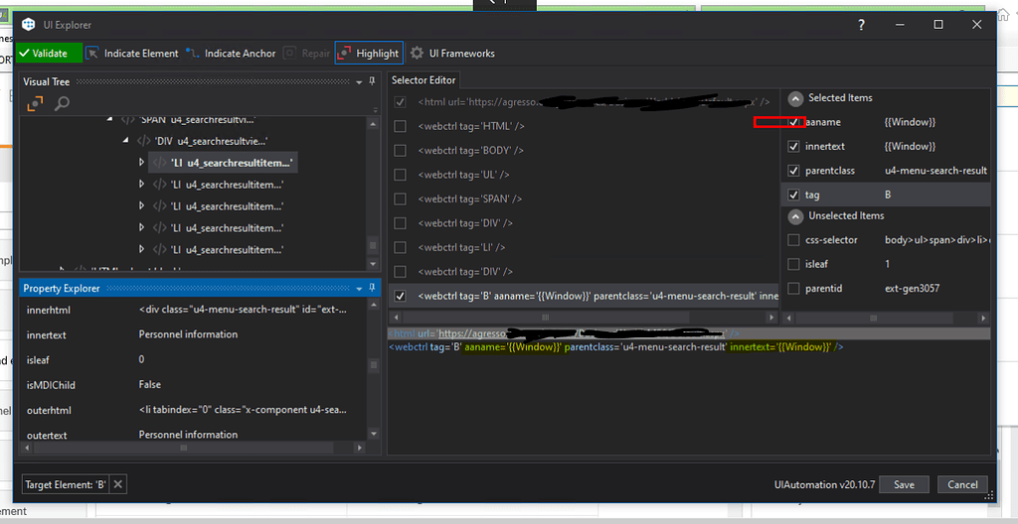Expand the highlighted 'LI u4_searchresultitem...' node
Viewport: 1018px width, 524px height.
tap(142, 162)
